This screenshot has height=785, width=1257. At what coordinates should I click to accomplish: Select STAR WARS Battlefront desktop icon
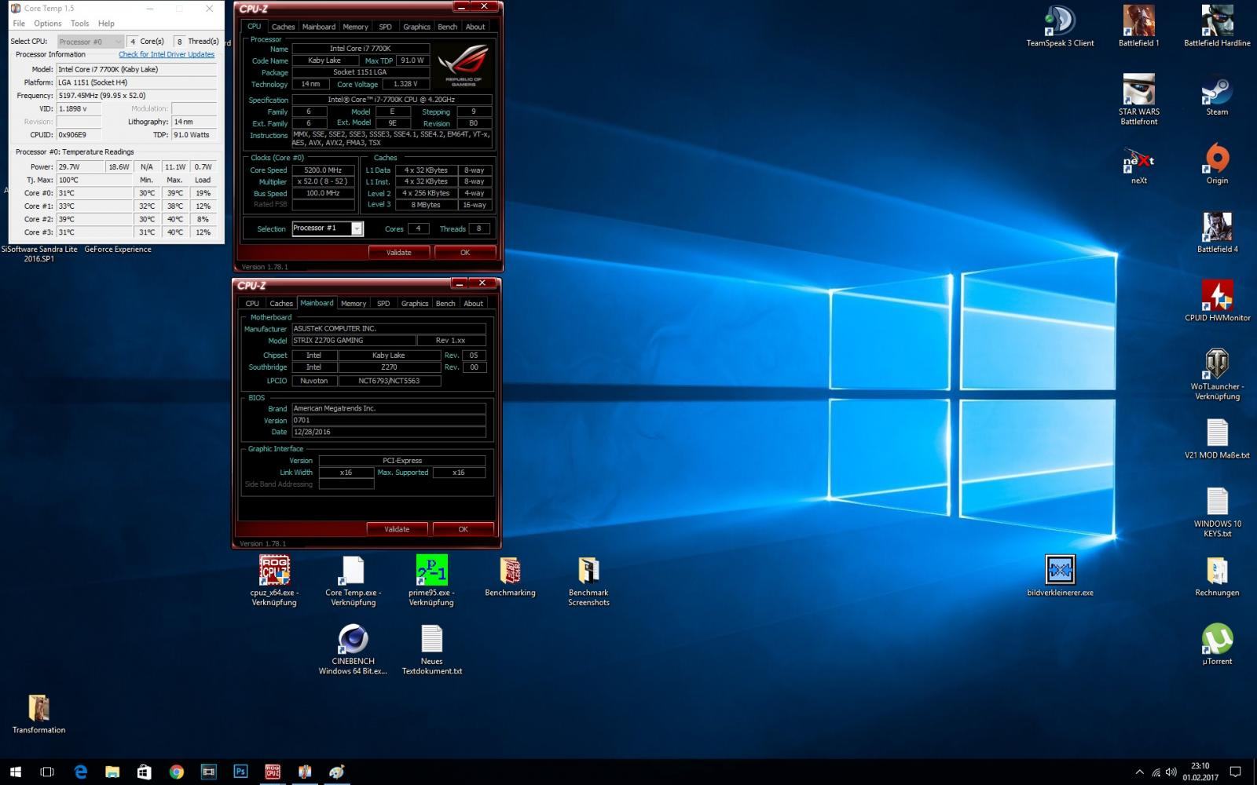tap(1138, 99)
